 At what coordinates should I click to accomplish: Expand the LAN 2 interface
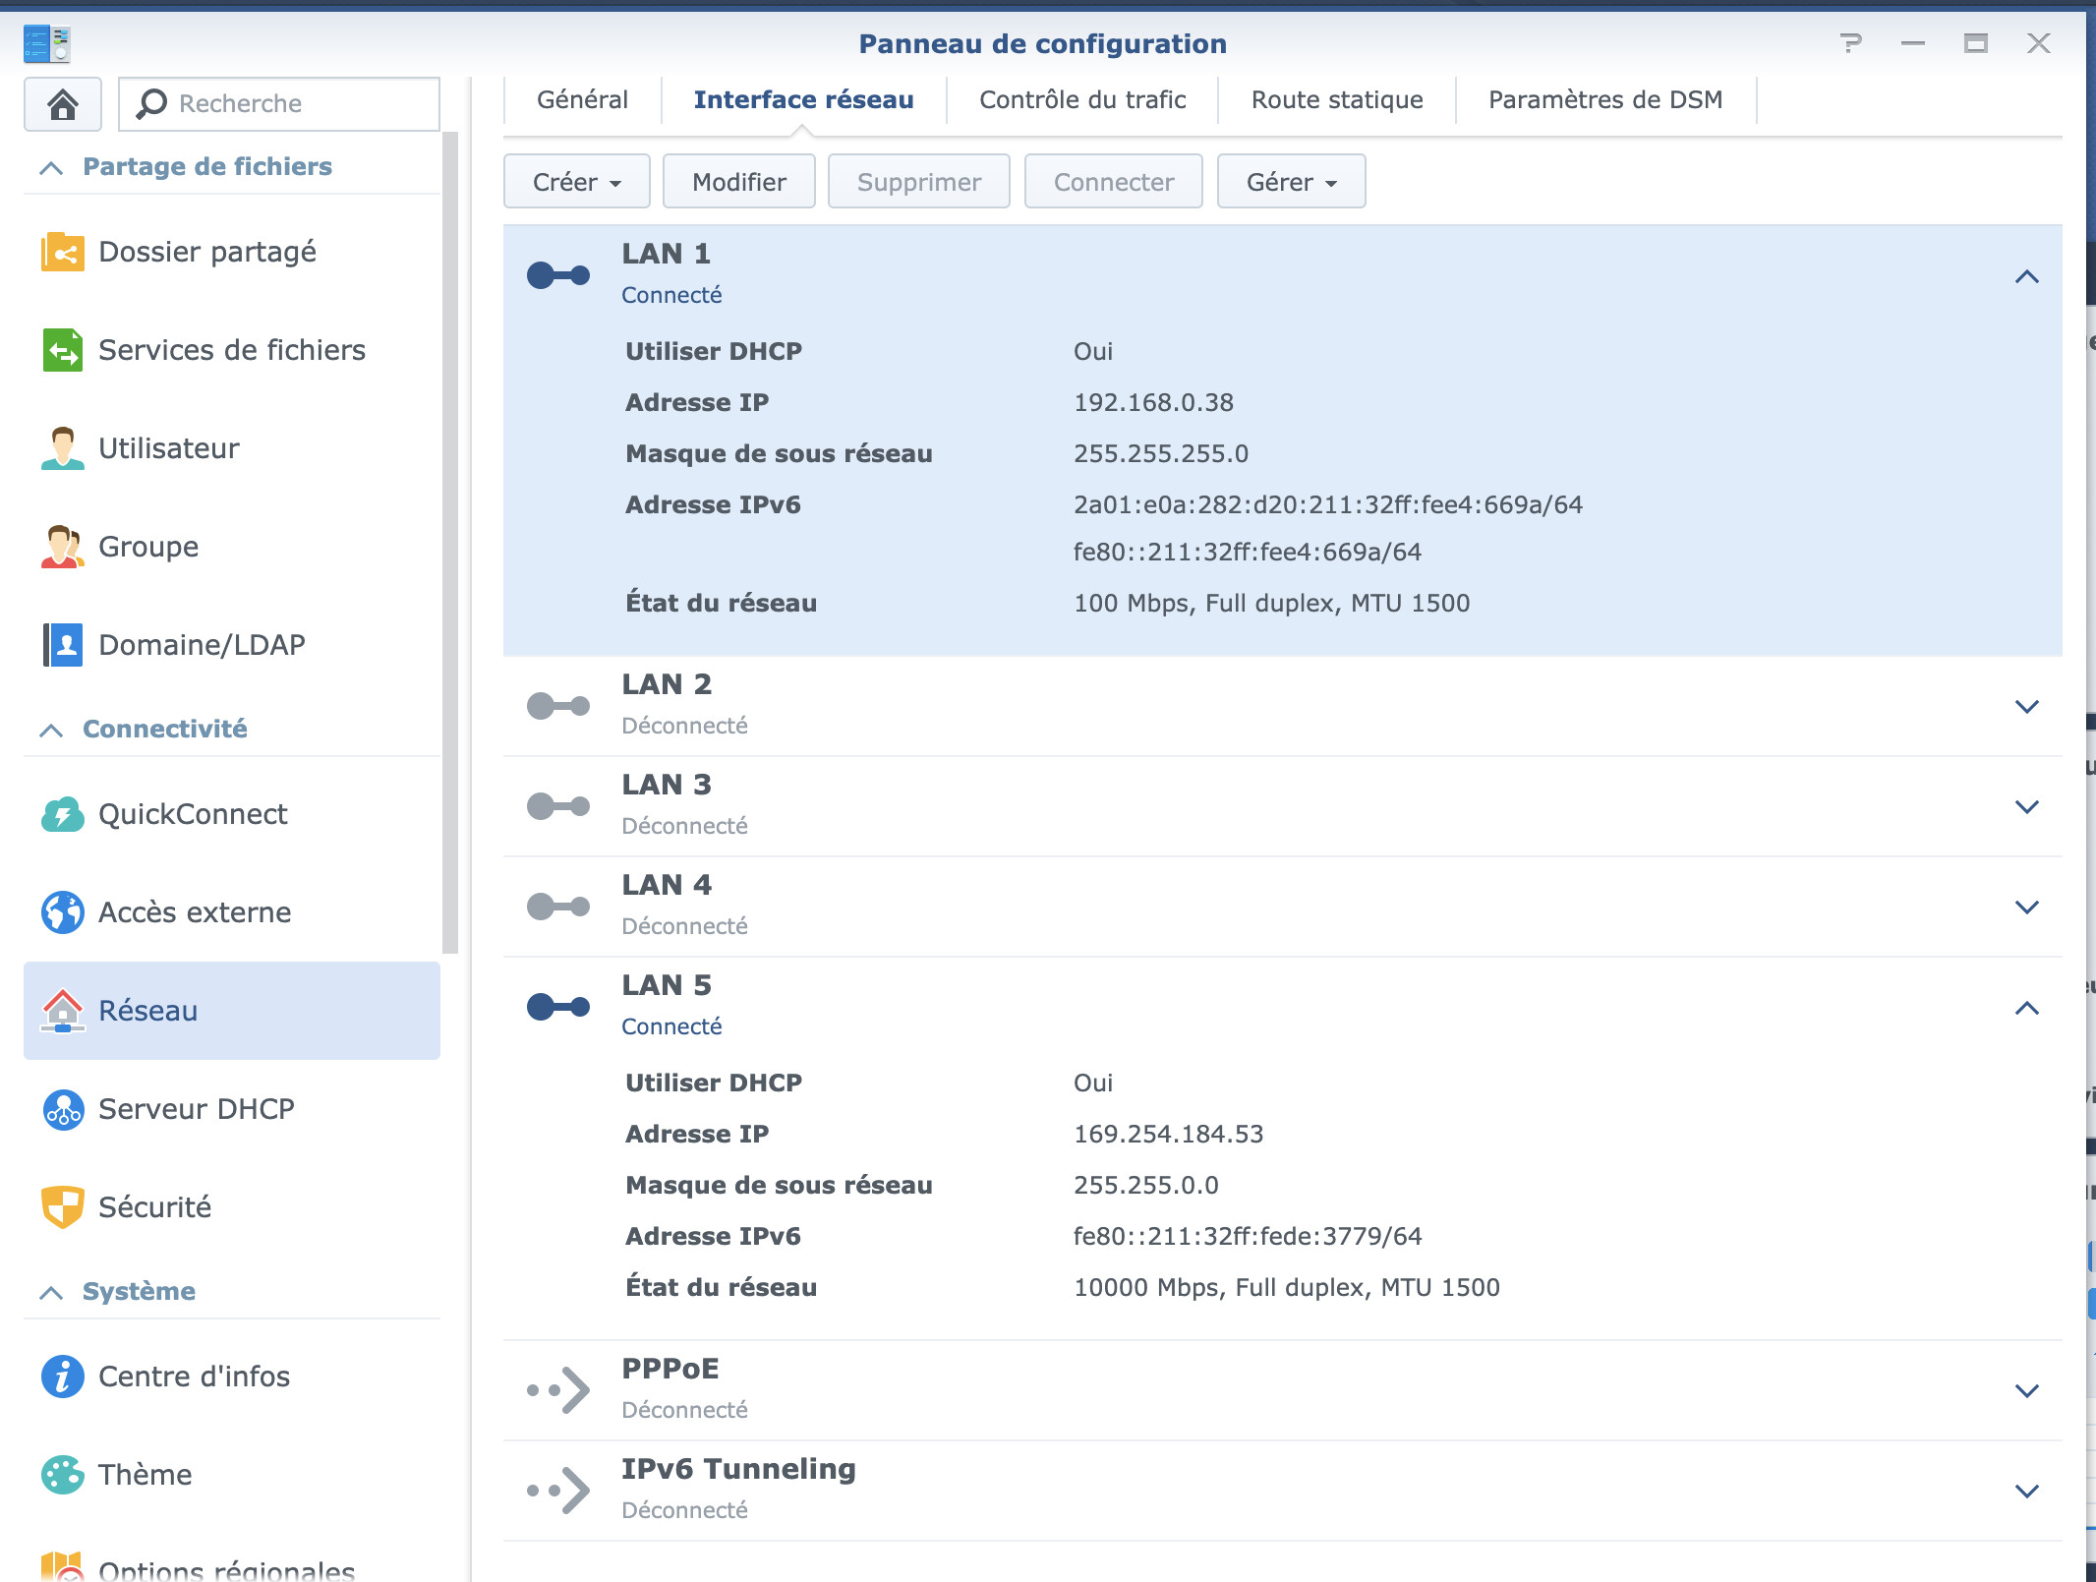(x=2026, y=707)
